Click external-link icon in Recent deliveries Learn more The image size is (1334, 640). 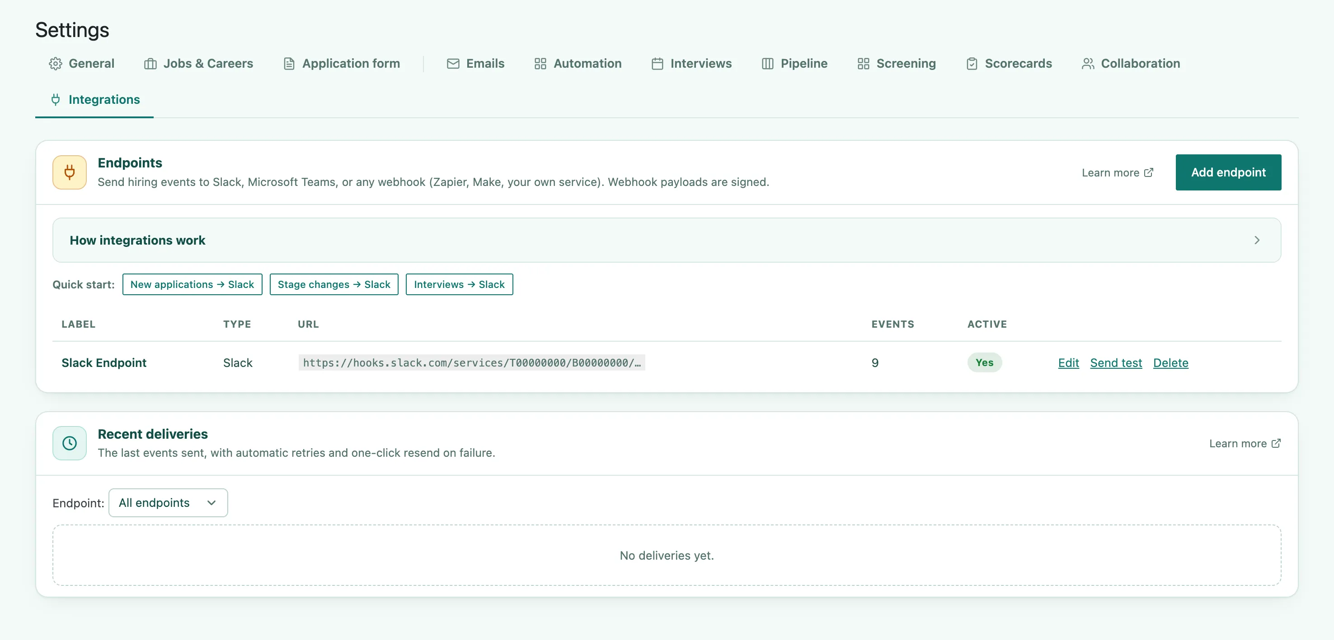(x=1276, y=443)
